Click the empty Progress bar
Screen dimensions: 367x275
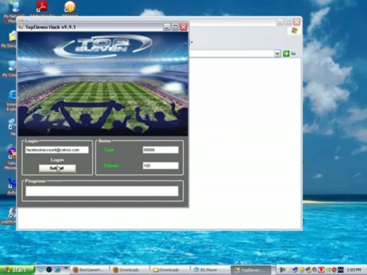[x=102, y=191]
